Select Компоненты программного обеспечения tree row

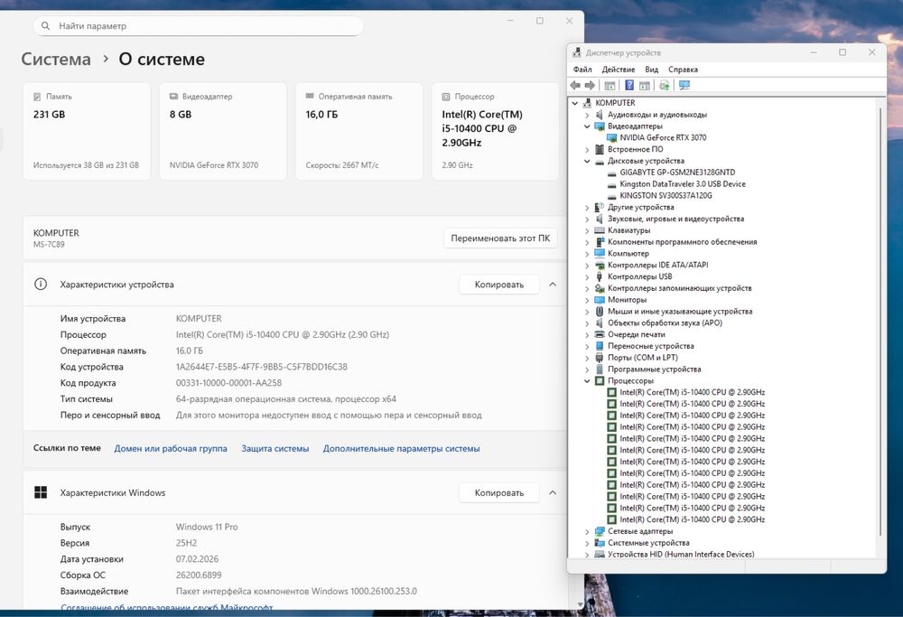[x=683, y=242]
